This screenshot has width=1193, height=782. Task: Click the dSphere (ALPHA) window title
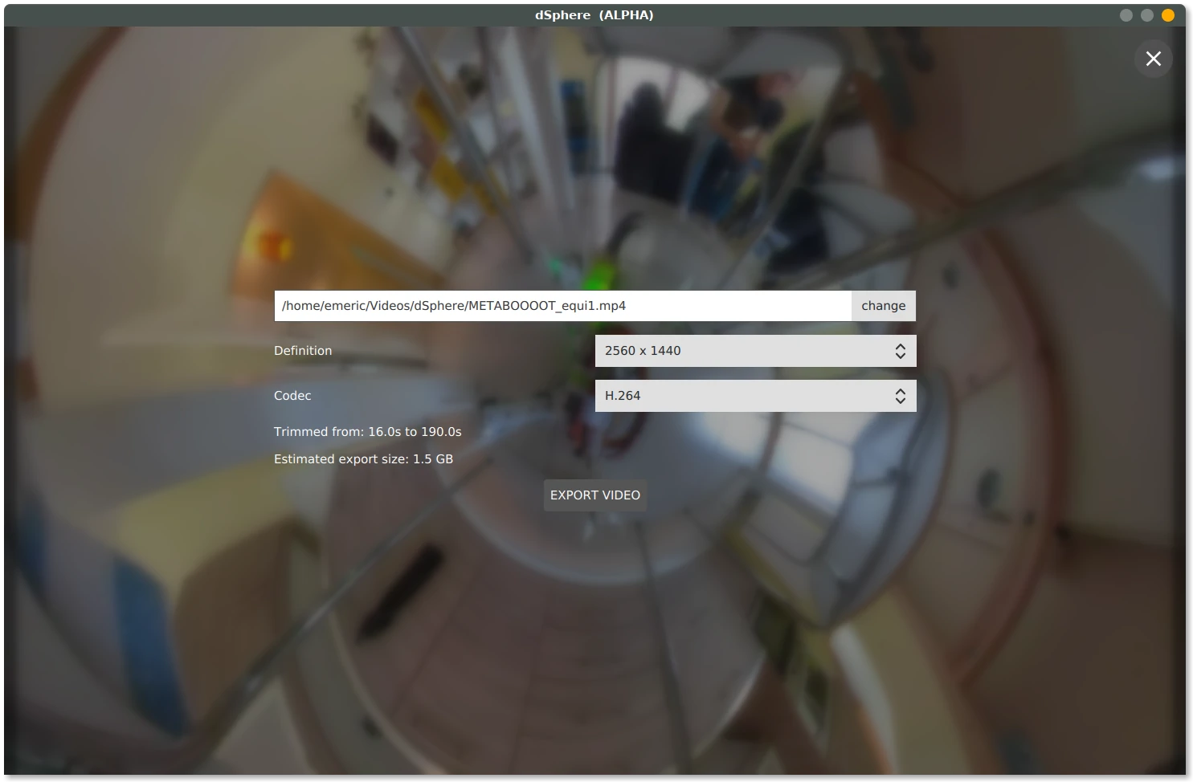click(x=594, y=15)
